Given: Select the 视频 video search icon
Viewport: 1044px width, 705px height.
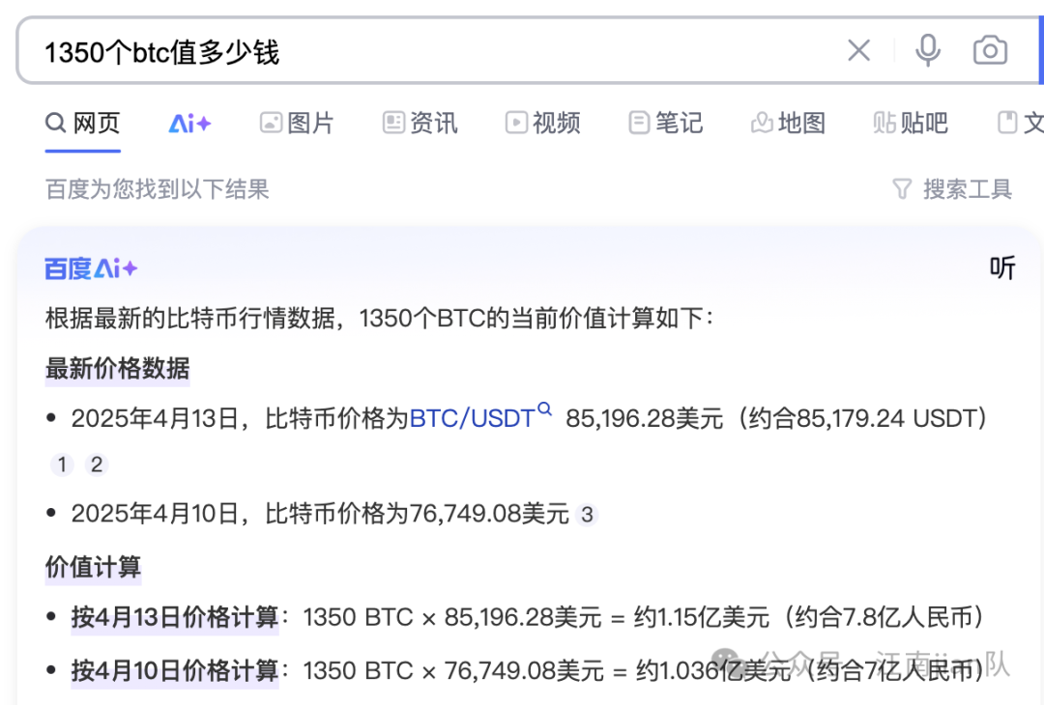Looking at the screenshot, I should [x=513, y=123].
